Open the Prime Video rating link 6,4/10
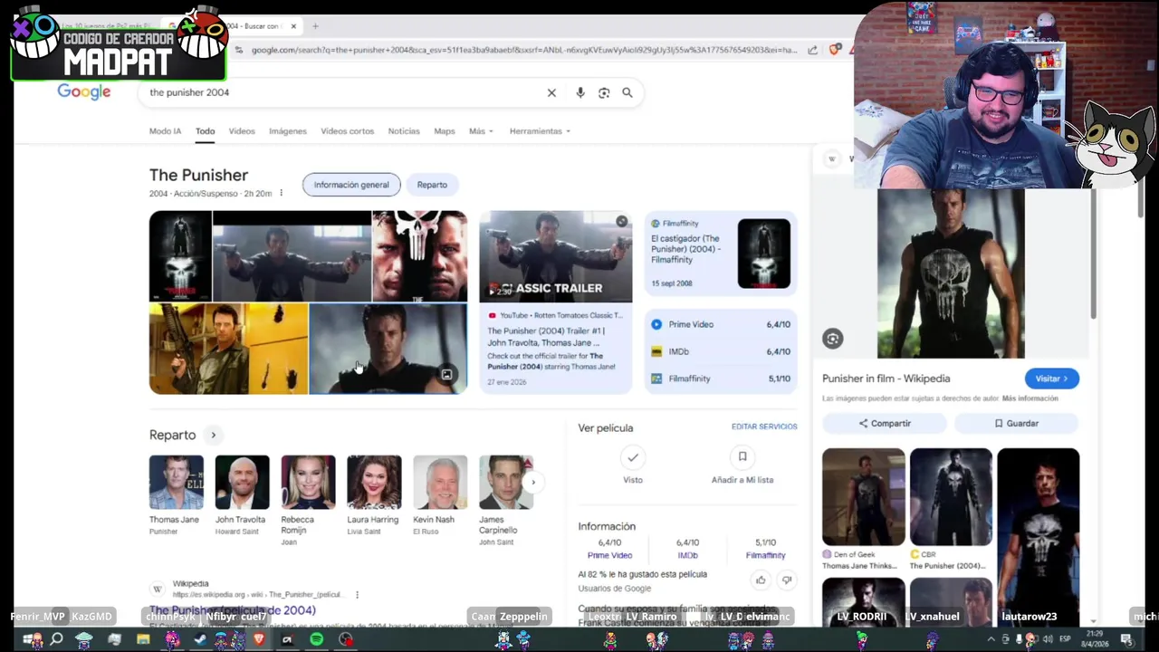The image size is (1159, 652). pos(721,324)
